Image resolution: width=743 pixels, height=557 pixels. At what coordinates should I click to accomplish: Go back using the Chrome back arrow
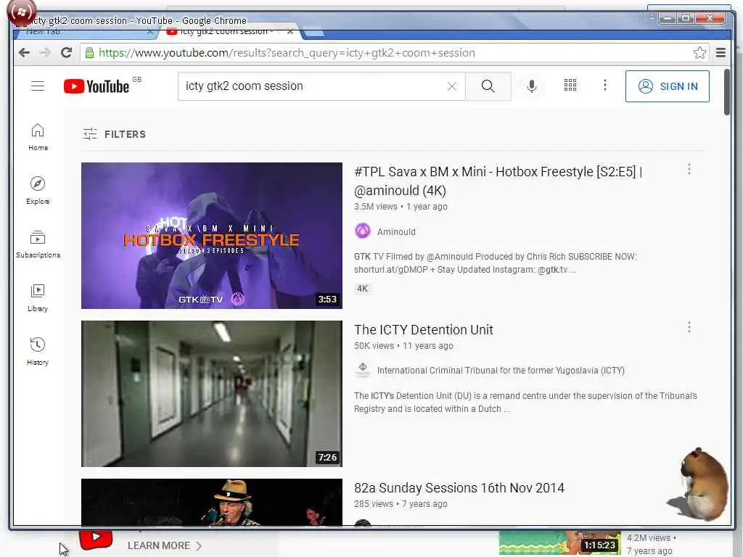point(24,52)
